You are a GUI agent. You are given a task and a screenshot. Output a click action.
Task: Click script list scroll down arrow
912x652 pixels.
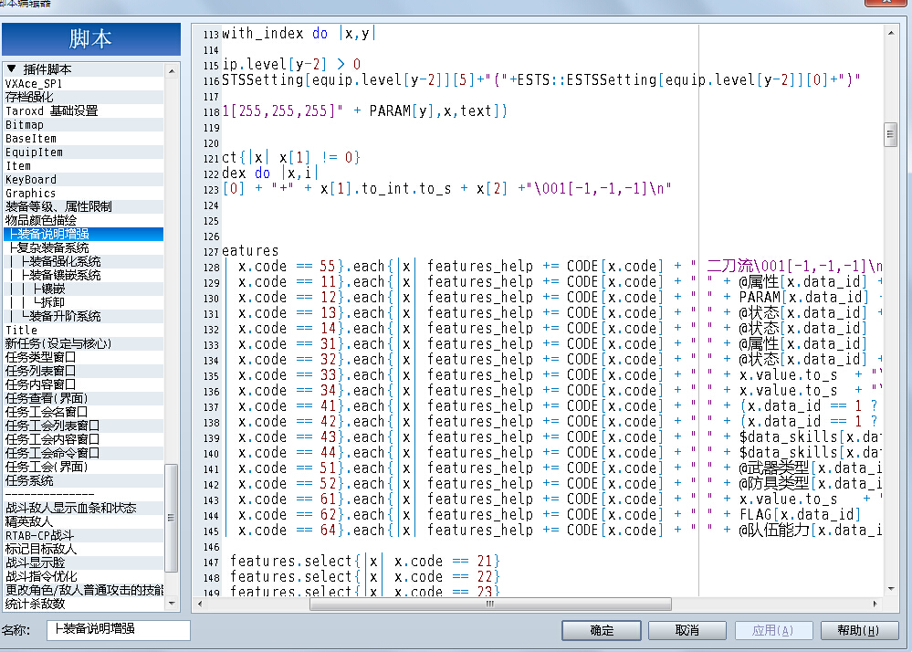[172, 603]
